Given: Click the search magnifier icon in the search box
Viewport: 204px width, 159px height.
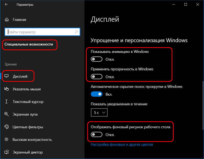Looking at the screenshot, I should point(76,32).
